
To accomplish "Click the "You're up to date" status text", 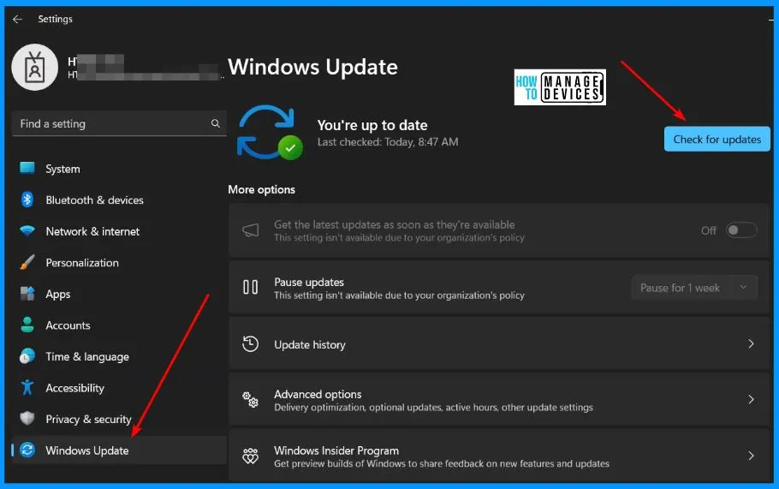I will point(372,125).
